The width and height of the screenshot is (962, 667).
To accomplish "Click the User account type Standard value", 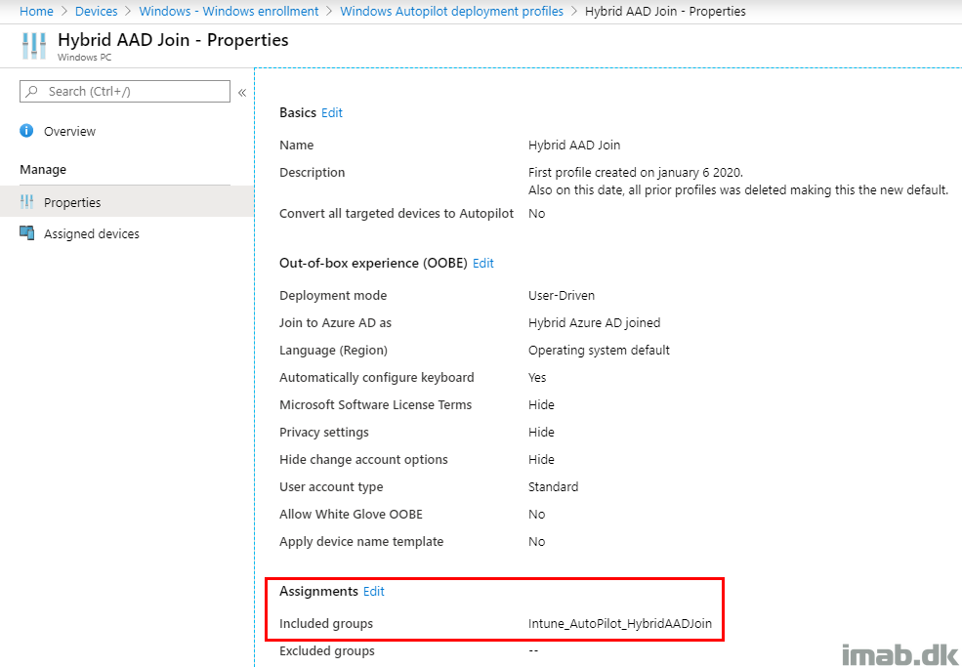I will pyautogui.click(x=554, y=487).
